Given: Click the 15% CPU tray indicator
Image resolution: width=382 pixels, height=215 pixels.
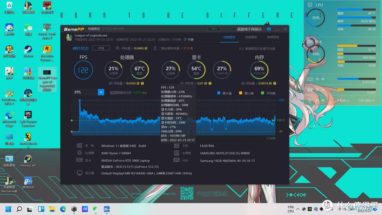Looking at the screenshot, I should 290,209.
